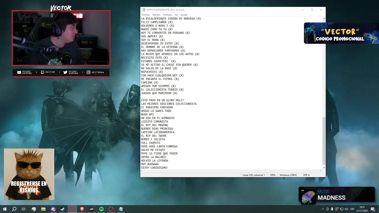Click the YouTube icon in the social bar

click(19, 72)
